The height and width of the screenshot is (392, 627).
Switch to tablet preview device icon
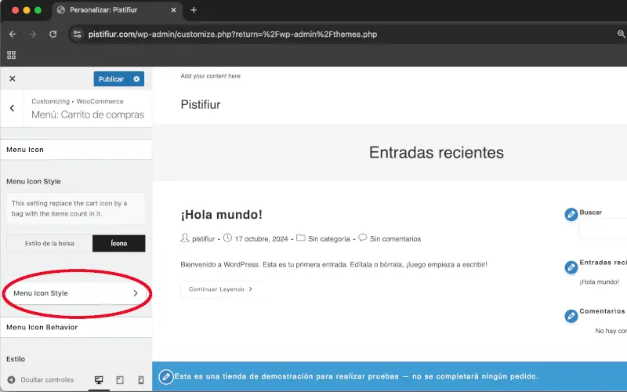[120, 380]
